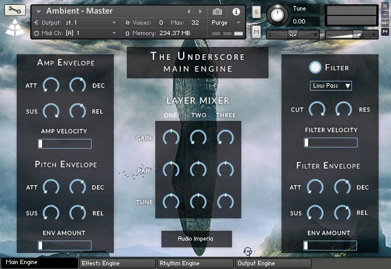Click Layer THREE gain knob
The width and height of the screenshot is (391, 269).
[x=225, y=138]
